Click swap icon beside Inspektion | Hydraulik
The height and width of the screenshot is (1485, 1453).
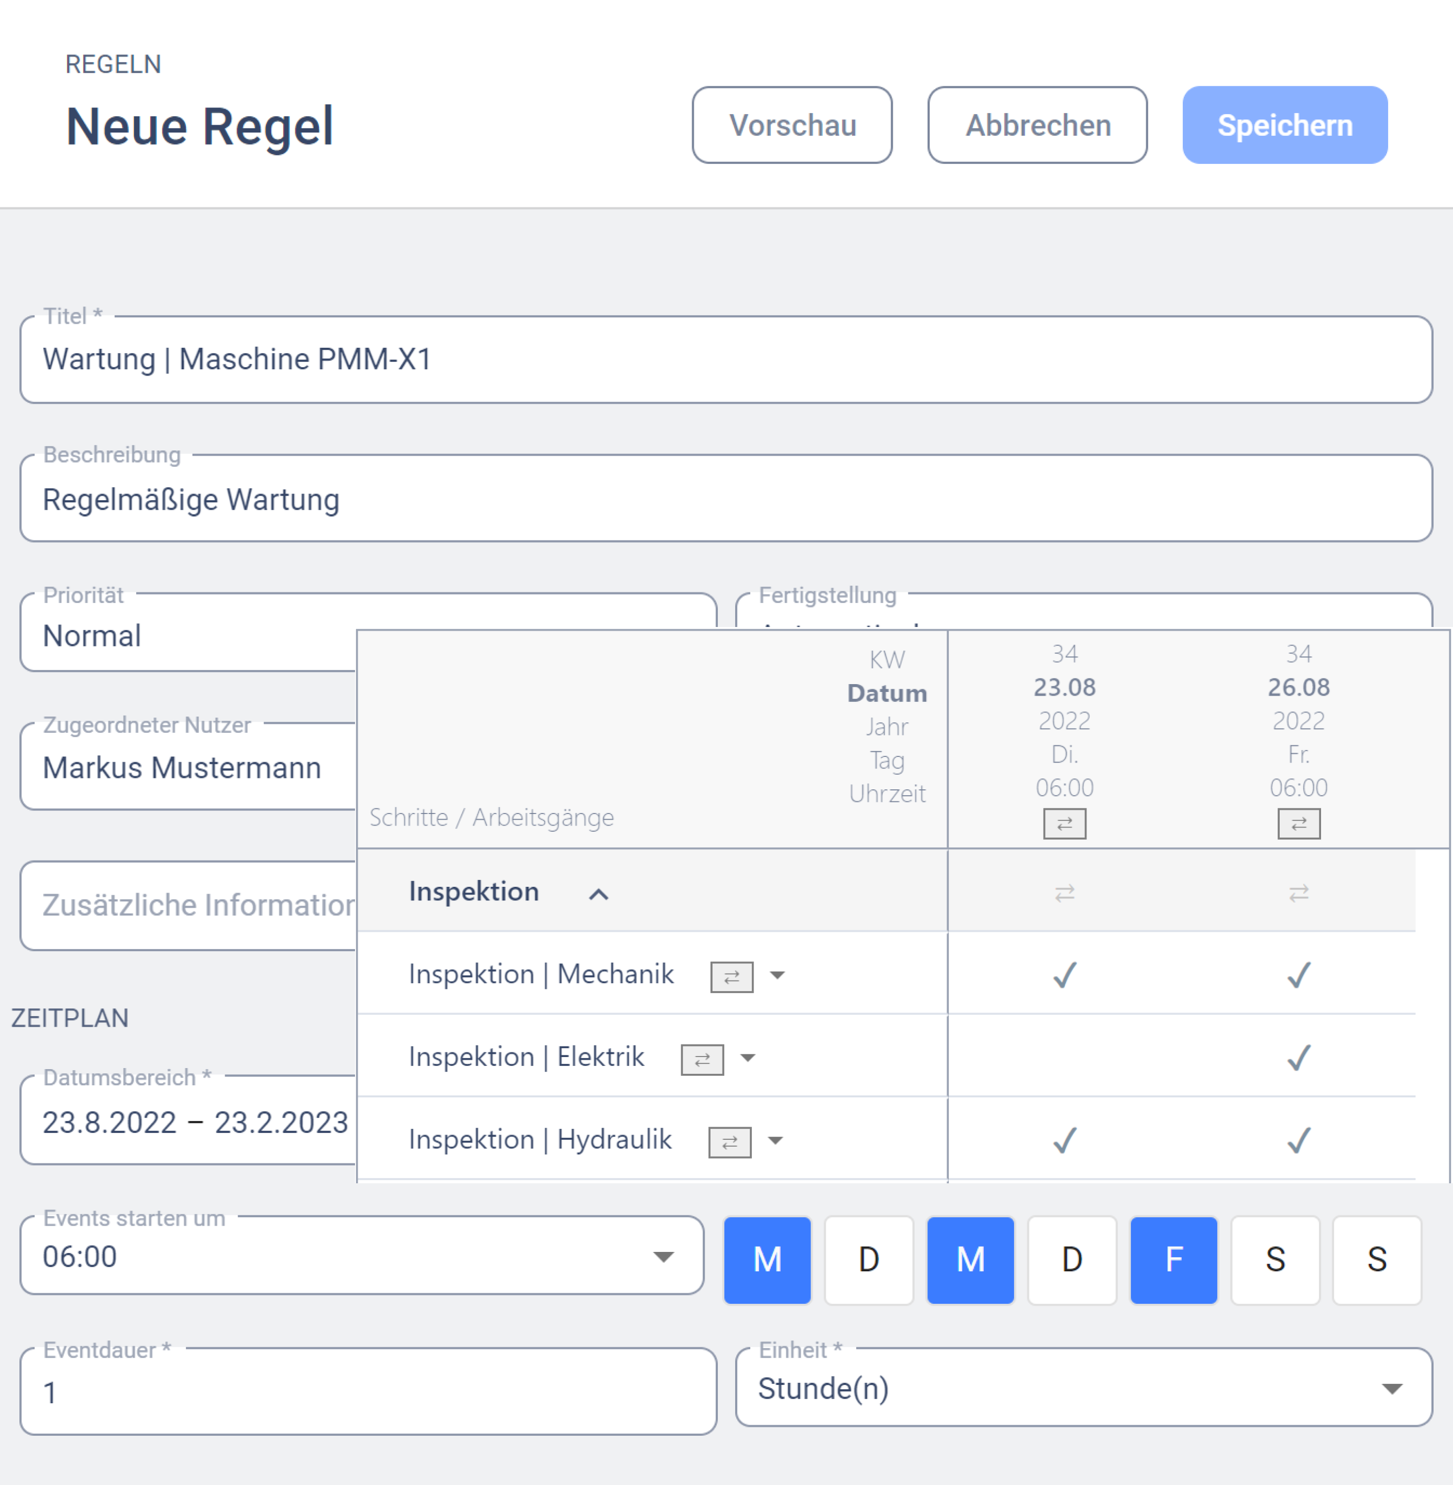coord(729,1141)
